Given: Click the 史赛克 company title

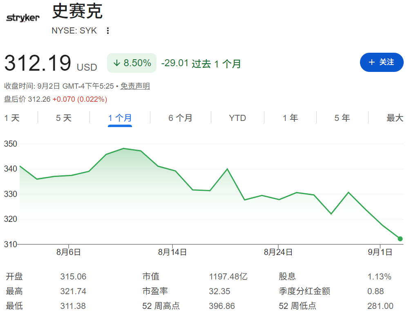Looking at the screenshot, I should pyautogui.click(x=77, y=11).
